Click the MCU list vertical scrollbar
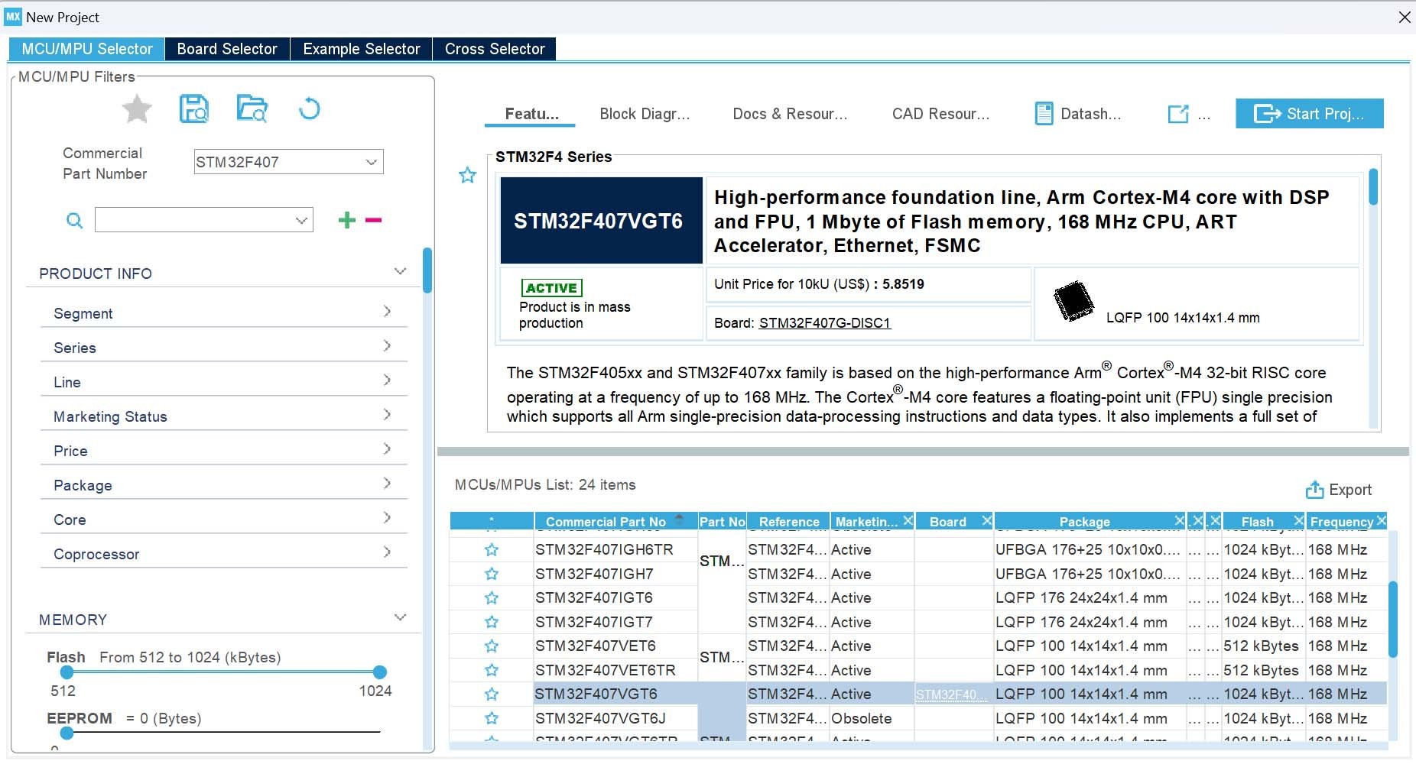The height and width of the screenshot is (764, 1416). (x=1392, y=620)
